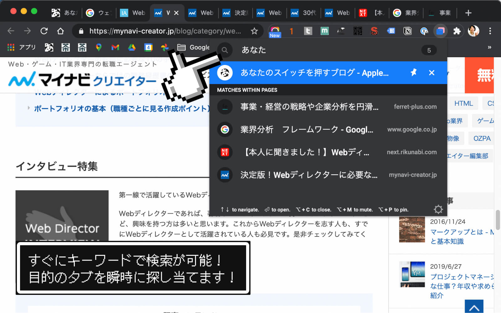Select the 業界分析 フレームワーク Google result
501x313 pixels.
click(x=328, y=129)
